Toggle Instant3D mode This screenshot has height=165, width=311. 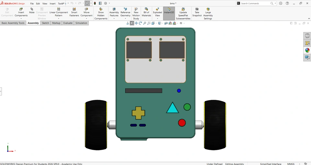(x=169, y=14)
